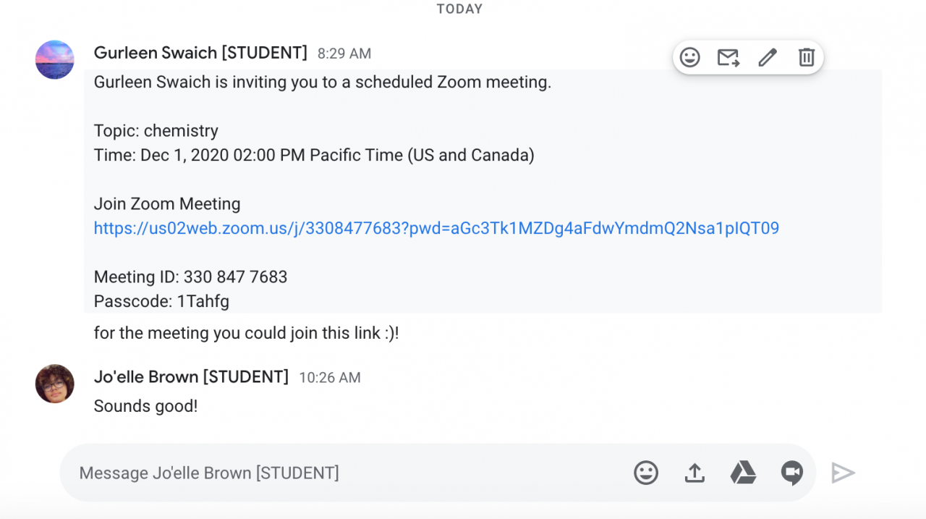926x519 pixels.
Task: Click the 8:29 AM message timestamp
Action: (344, 54)
